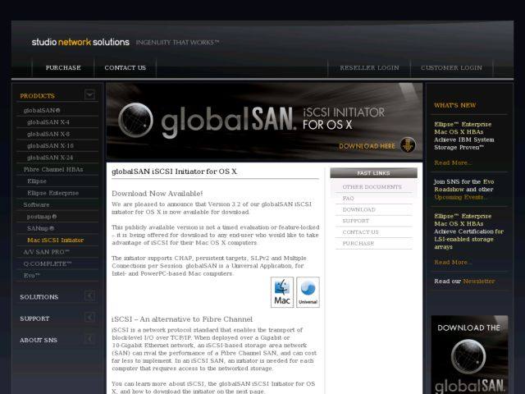Click the yellow download arrow icon

(x=409, y=146)
